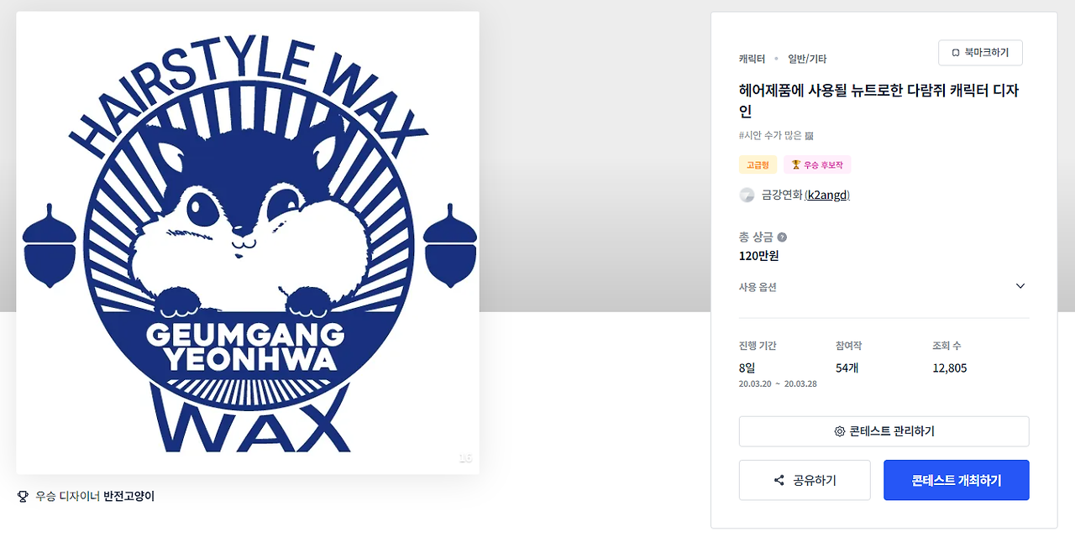This screenshot has width=1075, height=537.
Task: Click the share icon in 공유하기 button
Action: coord(779,481)
